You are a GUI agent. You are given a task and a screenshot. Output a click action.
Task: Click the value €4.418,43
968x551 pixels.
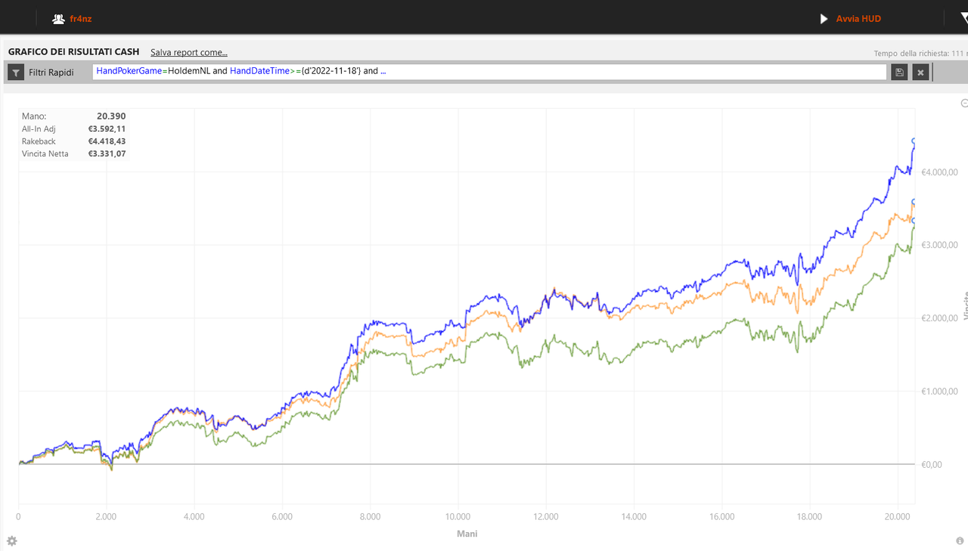[x=107, y=141]
